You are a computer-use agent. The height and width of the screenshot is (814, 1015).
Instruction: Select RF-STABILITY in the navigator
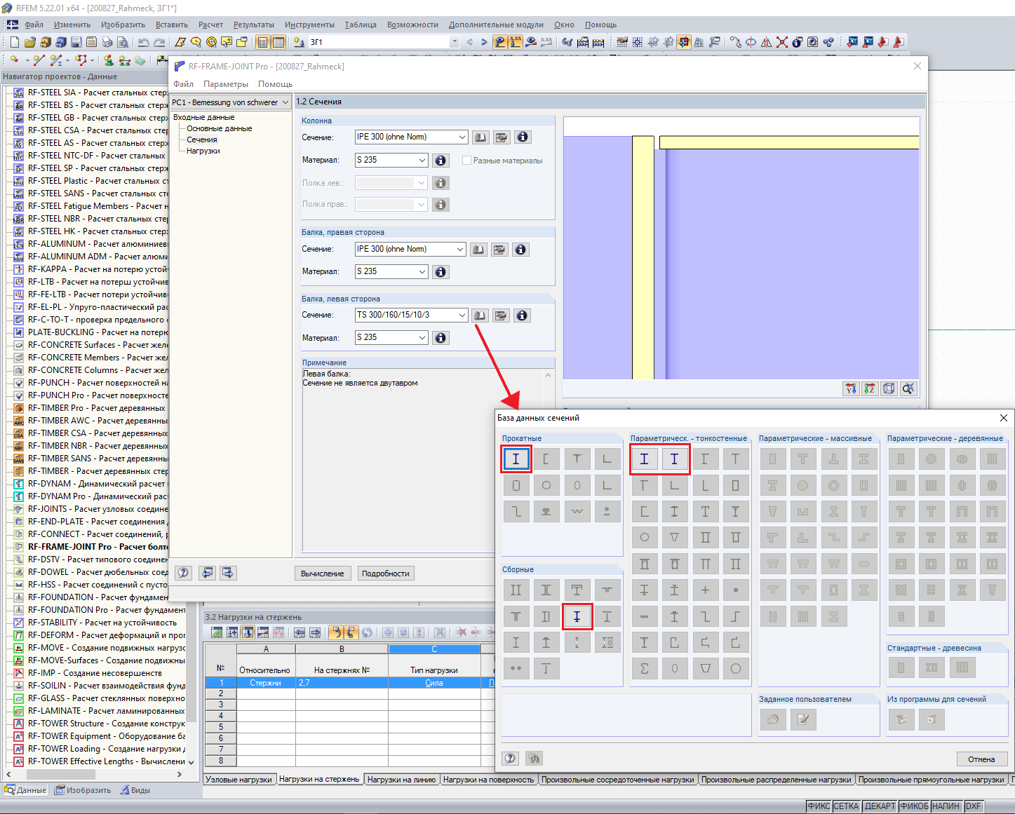coord(95,623)
